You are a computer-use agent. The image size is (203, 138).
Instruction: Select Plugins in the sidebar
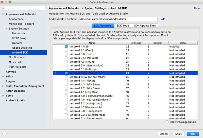10,81
